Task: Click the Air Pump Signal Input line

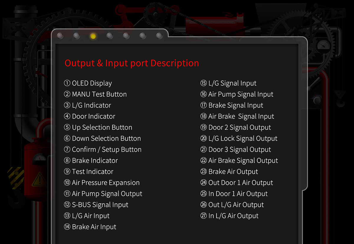Action: (237, 94)
